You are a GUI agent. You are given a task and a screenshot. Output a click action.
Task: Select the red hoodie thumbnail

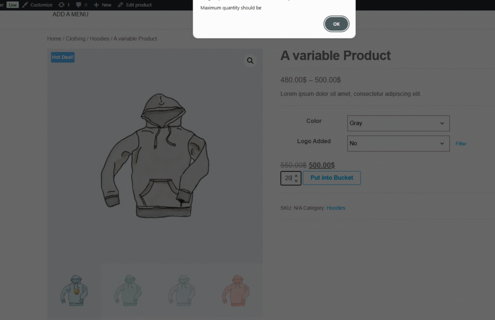tap(235, 290)
